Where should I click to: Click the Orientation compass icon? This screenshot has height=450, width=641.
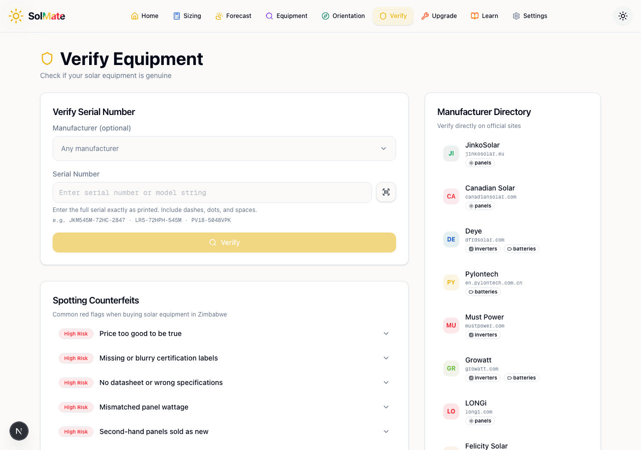(325, 15)
